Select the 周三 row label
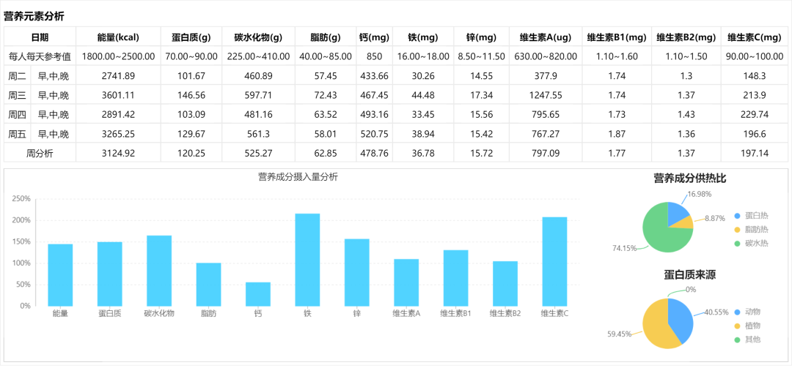Viewport: 792px width, 379px height. [17, 95]
